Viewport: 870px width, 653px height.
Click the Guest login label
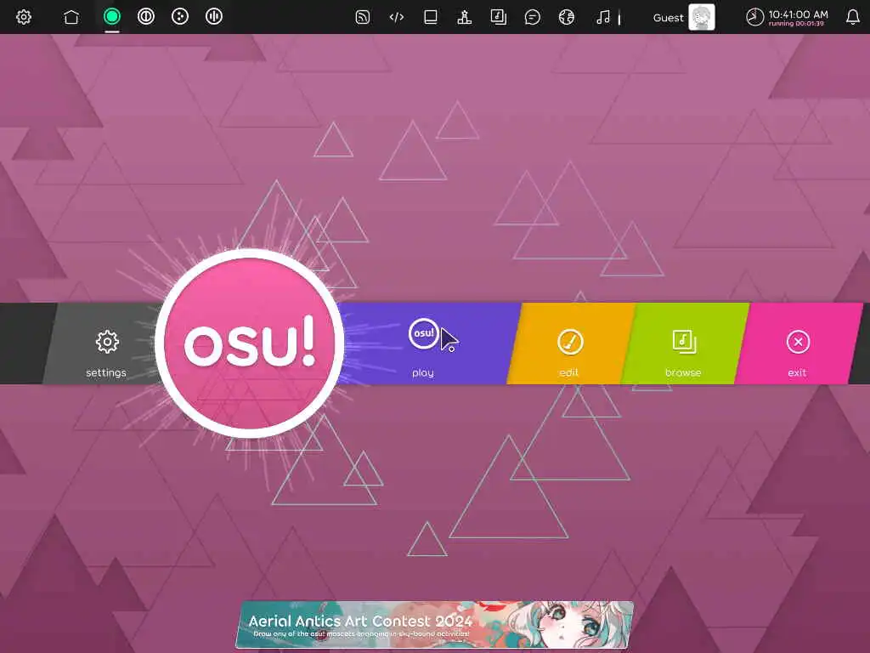(x=668, y=18)
